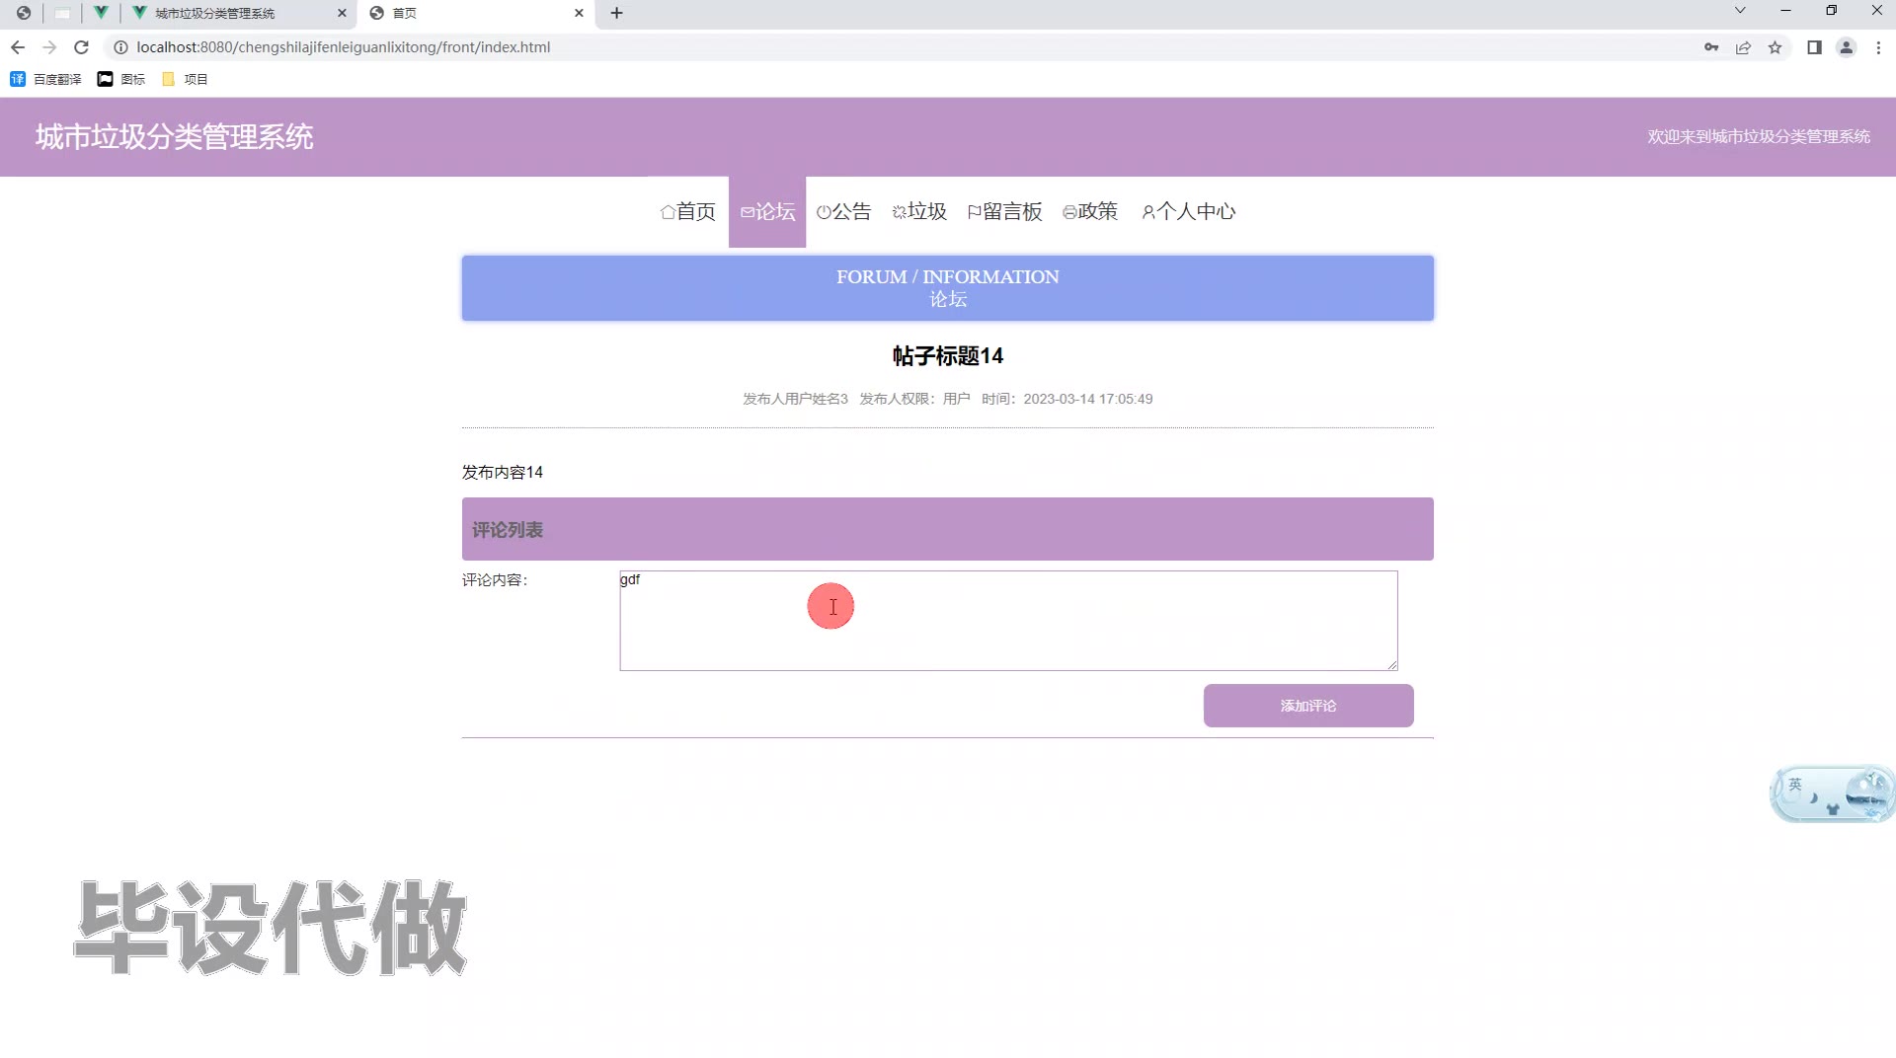Open the 项目 bookmarks folder
The width and height of the screenshot is (1896, 1058).
click(x=185, y=79)
